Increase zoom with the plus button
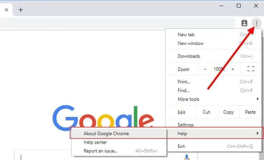Viewport: 264px width, 160px height. (x=233, y=69)
